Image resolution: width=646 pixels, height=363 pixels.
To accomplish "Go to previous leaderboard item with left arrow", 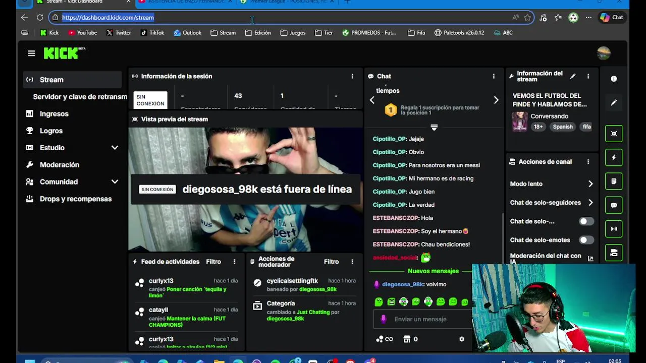I will pyautogui.click(x=372, y=100).
